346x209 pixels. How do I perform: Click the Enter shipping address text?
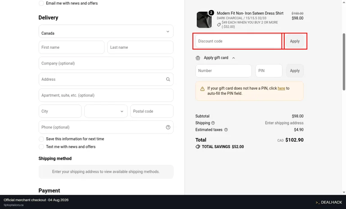284,123
